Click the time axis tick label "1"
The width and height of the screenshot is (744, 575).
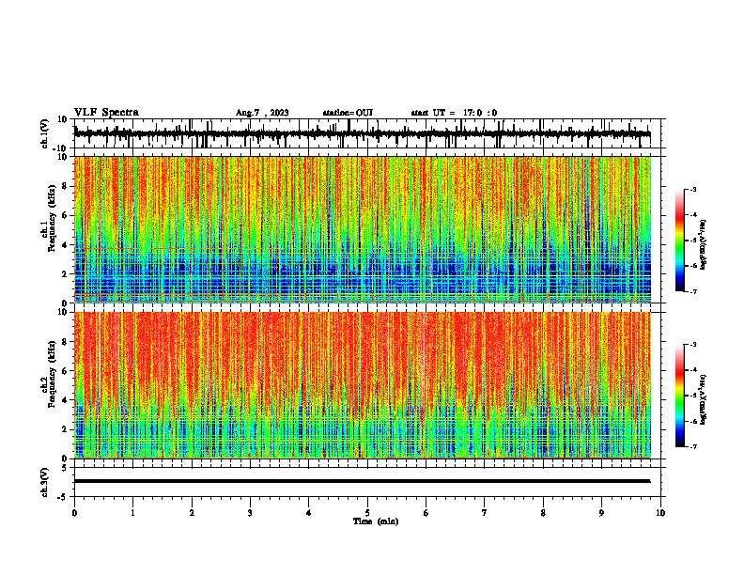point(132,513)
